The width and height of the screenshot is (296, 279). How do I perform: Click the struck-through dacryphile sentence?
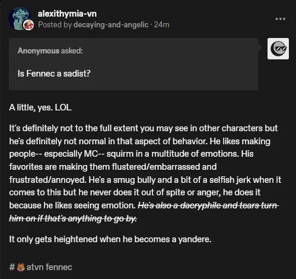[144, 212]
